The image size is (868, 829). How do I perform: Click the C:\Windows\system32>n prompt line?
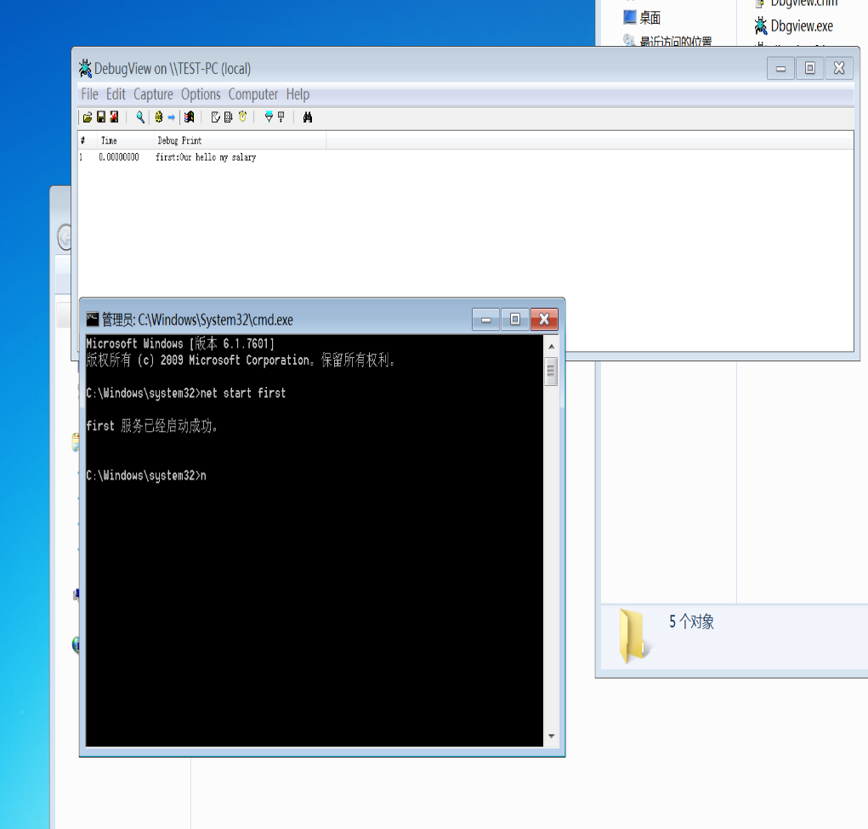point(146,475)
